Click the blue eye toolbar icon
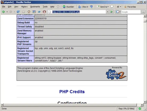 (39, 12)
